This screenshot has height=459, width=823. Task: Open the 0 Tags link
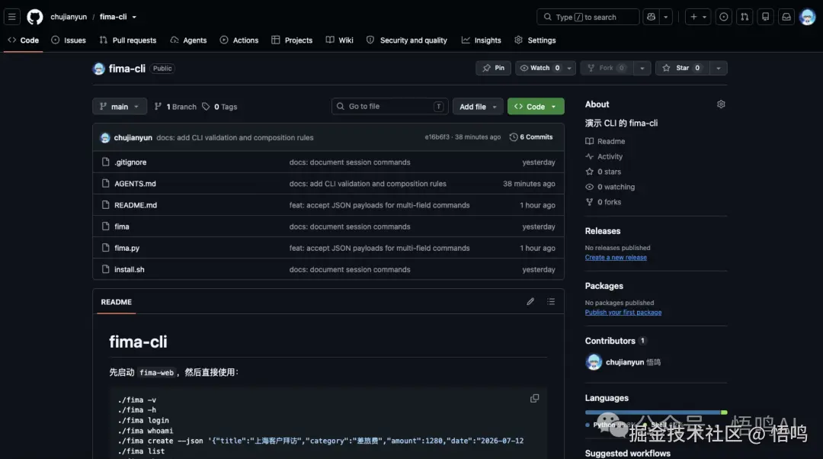click(219, 107)
